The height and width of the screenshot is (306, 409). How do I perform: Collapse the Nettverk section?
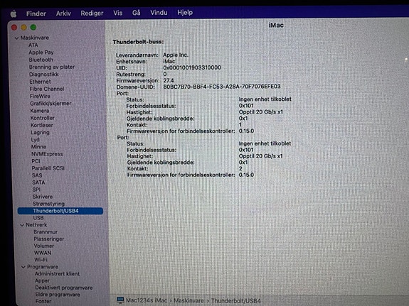(22, 225)
